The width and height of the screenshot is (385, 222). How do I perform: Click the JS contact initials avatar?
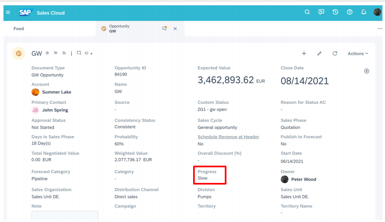point(35,110)
